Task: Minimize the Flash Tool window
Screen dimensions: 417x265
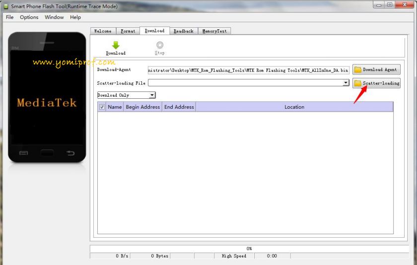Action: [x=379, y=5]
